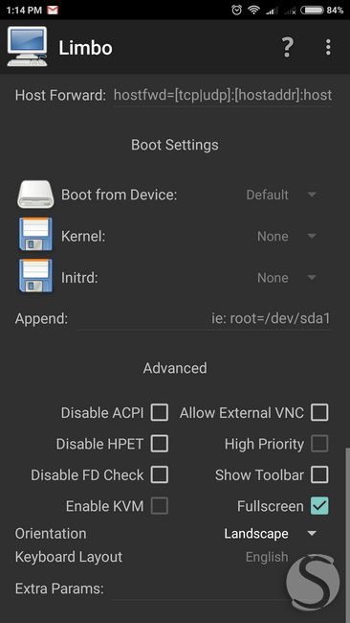
Task: Tap the Boot from Device drive icon
Action: pos(35,195)
